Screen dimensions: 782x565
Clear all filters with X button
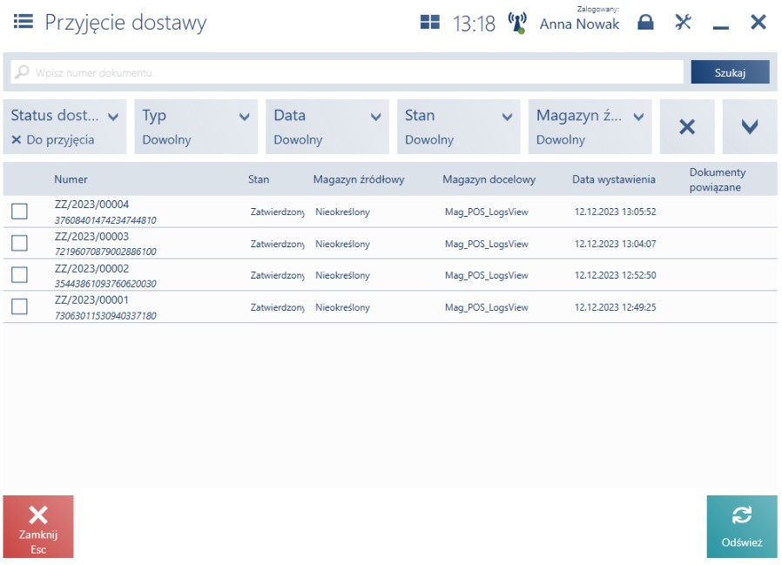[x=687, y=126]
